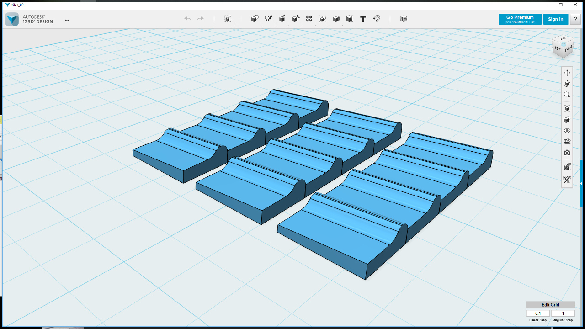
Task: Undo the last action
Action: pos(187,19)
